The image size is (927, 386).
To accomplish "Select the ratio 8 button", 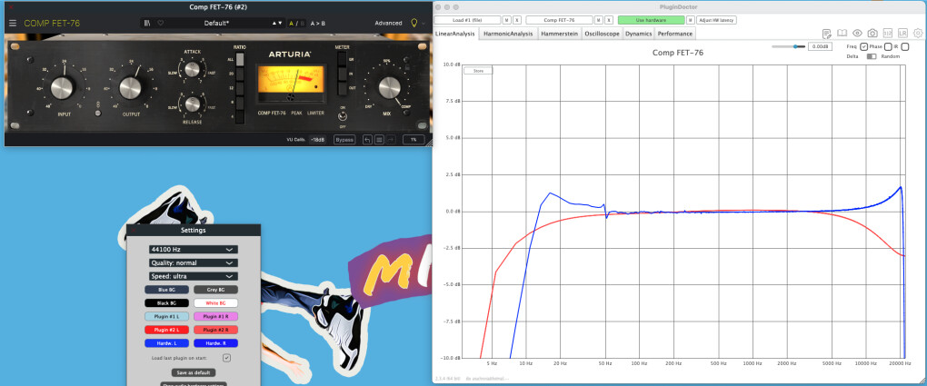I will click(239, 103).
